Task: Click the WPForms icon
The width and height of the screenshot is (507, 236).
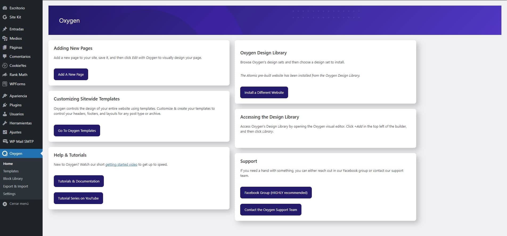Action: click(5, 84)
